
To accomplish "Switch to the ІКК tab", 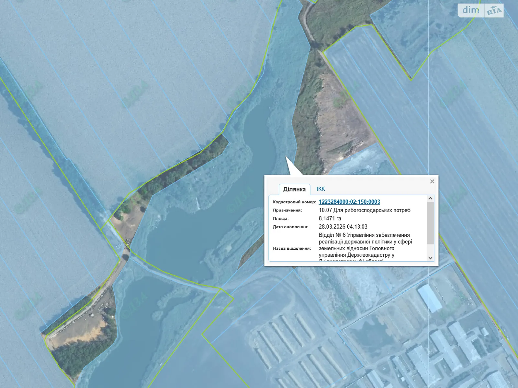I will tap(321, 189).
